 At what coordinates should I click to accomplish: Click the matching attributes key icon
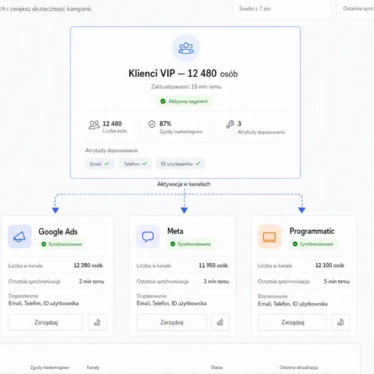pyautogui.click(x=230, y=124)
